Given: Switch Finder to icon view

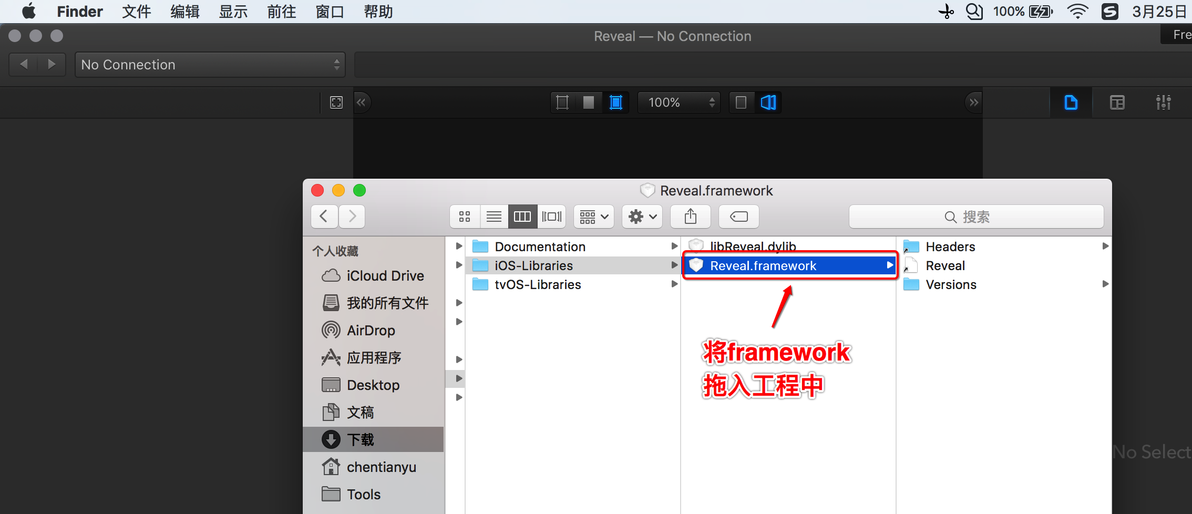Looking at the screenshot, I should (465, 217).
